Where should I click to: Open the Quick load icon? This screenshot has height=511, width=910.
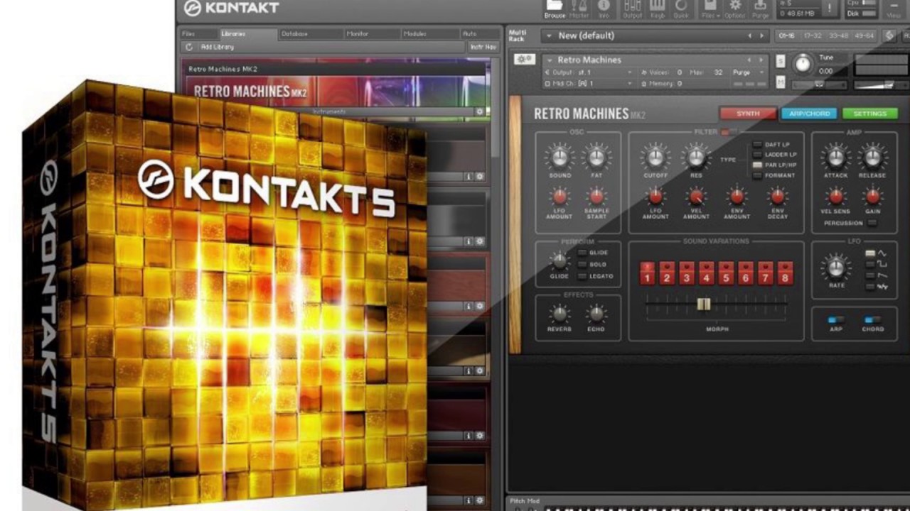pyautogui.click(x=681, y=8)
